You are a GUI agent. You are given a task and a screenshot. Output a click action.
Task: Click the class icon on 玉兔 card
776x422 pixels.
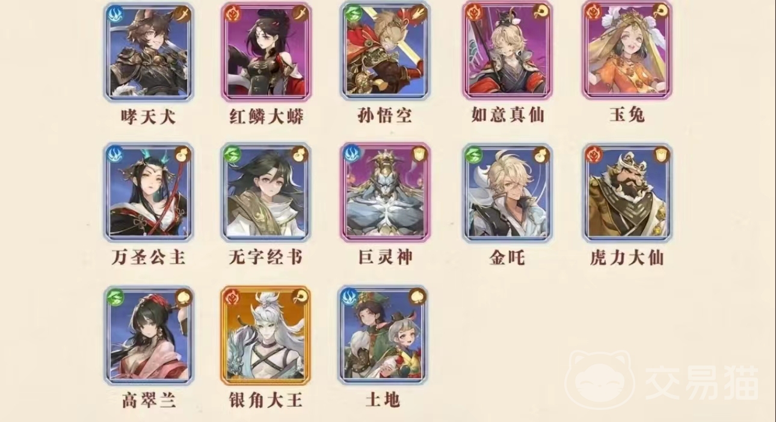click(x=661, y=13)
